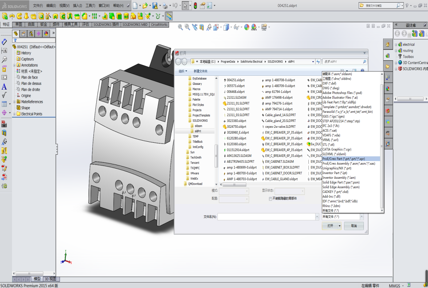Click the Revolved Boss/Base feature icon
428x288 pixels.
click(12, 16)
